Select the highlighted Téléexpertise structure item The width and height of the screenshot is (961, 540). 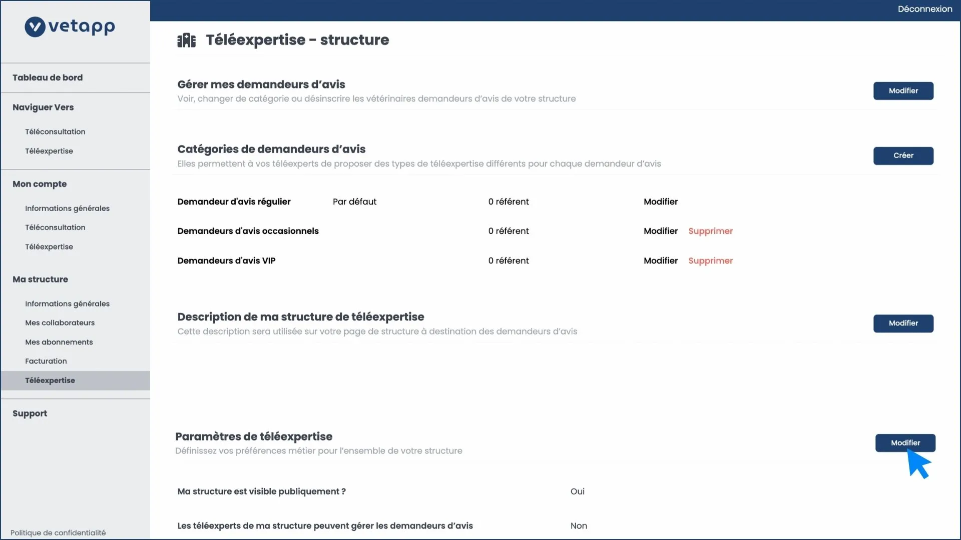pos(50,380)
